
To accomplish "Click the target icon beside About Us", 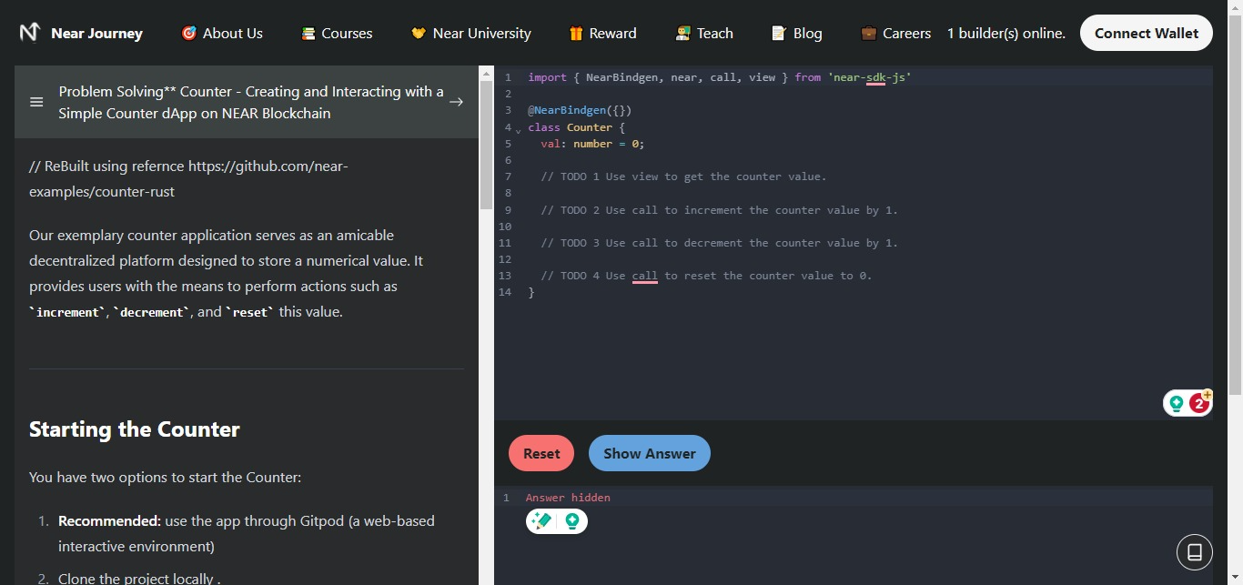I will pos(189,33).
